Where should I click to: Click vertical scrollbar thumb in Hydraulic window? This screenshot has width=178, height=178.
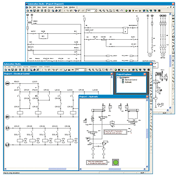click(147, 133)
